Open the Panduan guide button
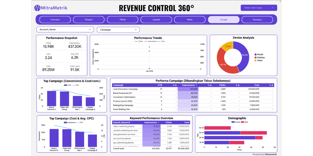Viewport: 313px width, 156px height. (257, 20)
